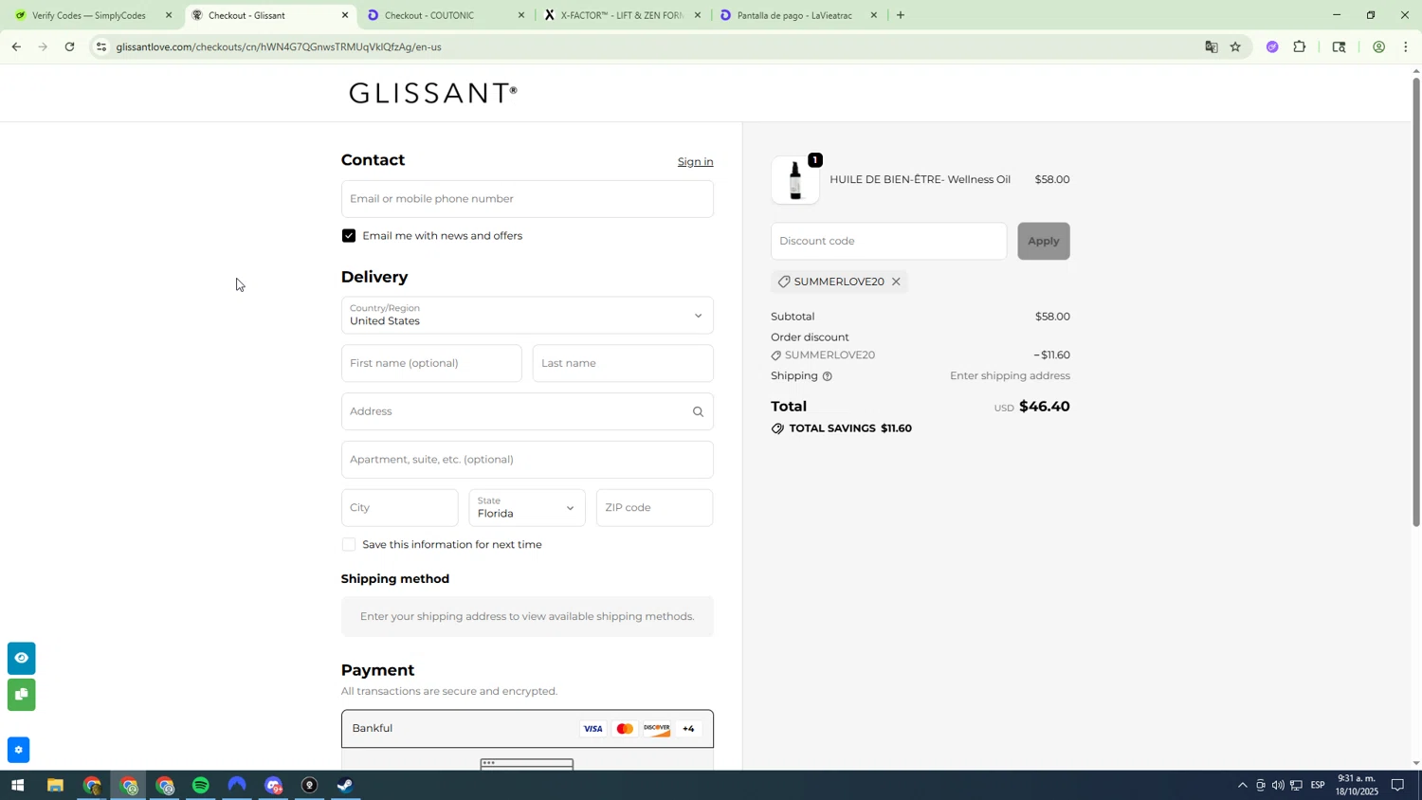Viewport: 1422px width, 800px height.
Task: Click the Last name field
Action: click(x=623, y=364)
